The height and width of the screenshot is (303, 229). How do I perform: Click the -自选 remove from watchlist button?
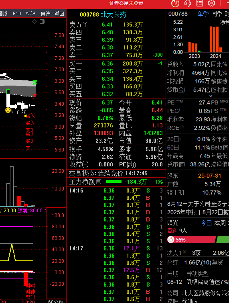point(45,14)
